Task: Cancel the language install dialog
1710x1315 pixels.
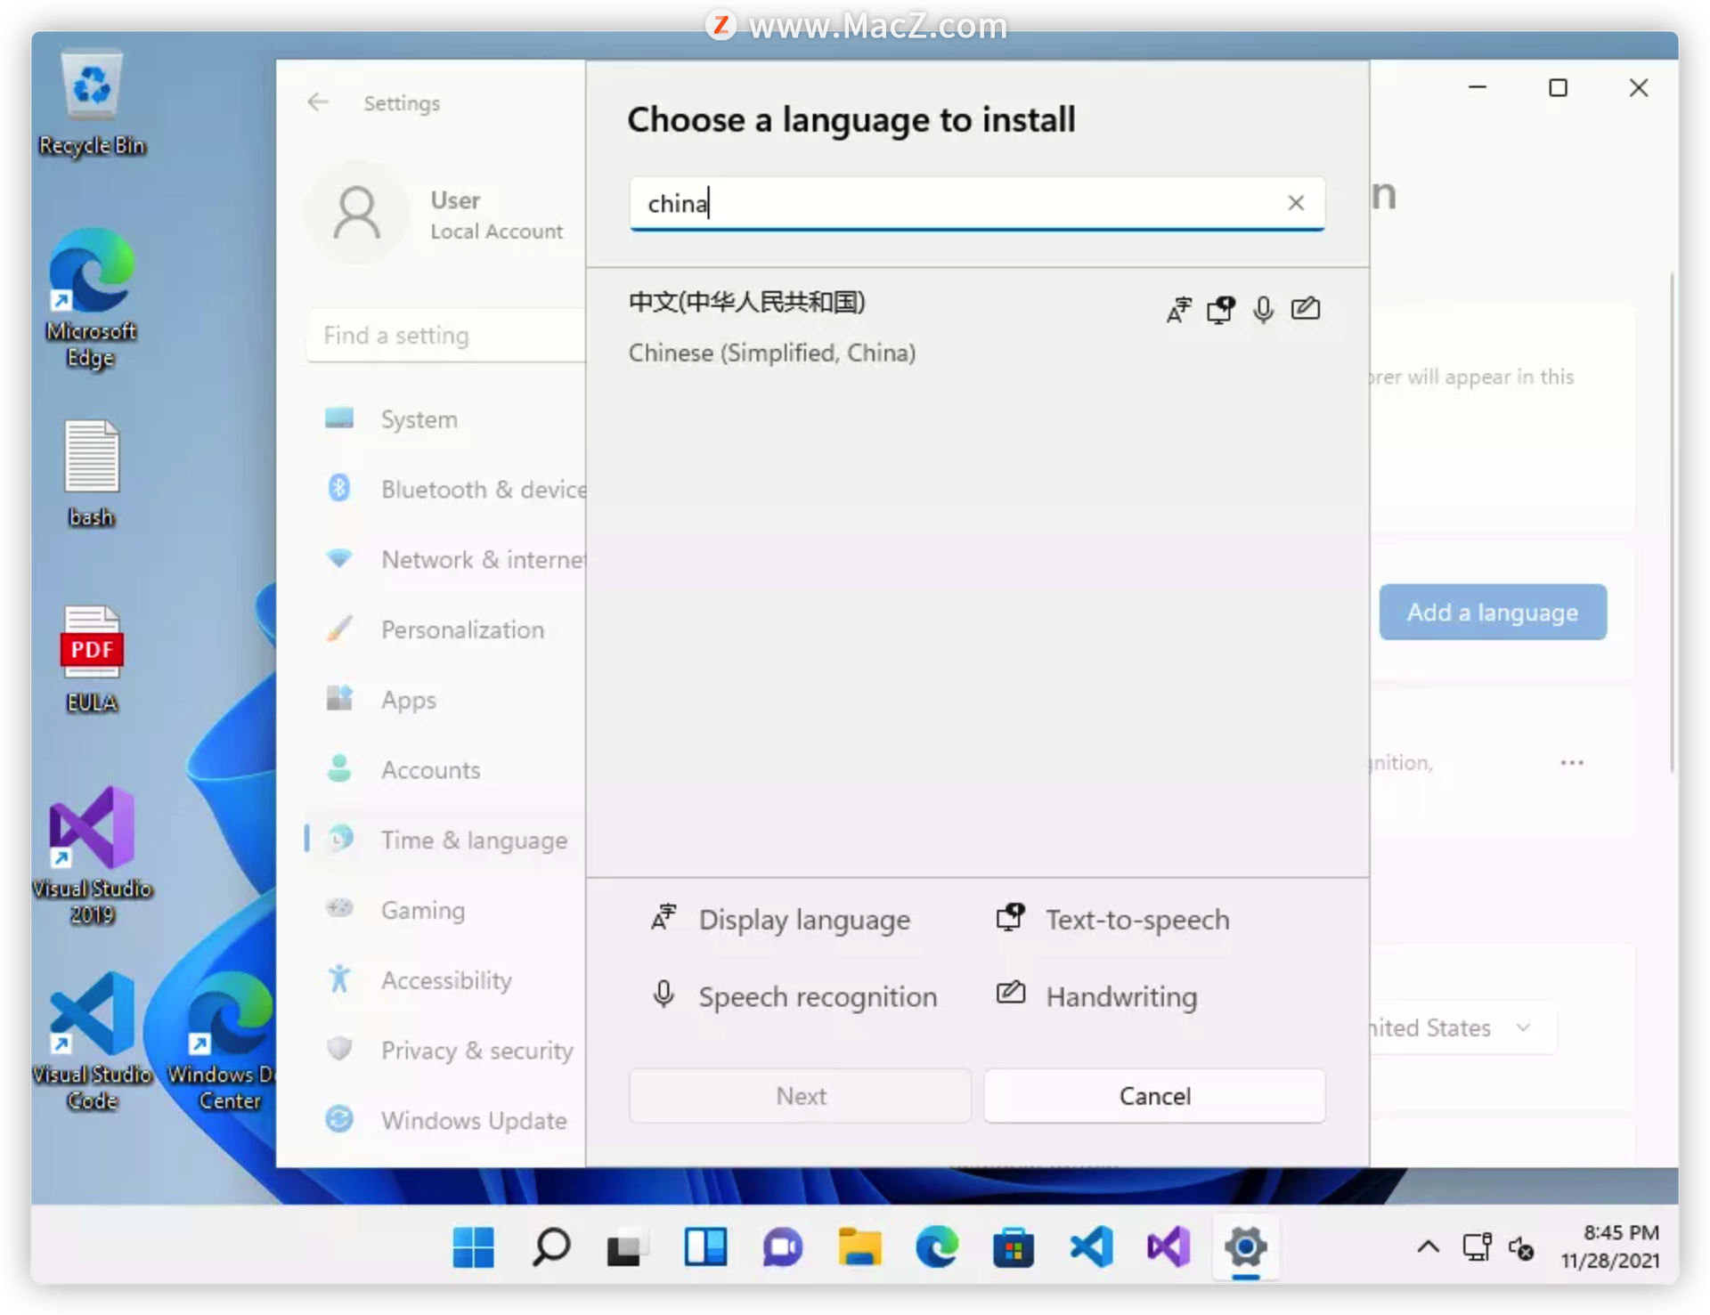Action: 1154,1095
